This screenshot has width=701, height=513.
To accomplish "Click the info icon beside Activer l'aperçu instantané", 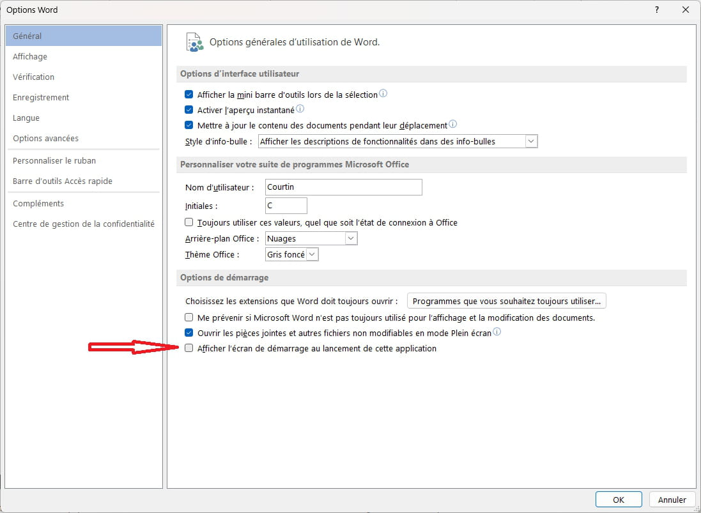I will tap(300, 109).
